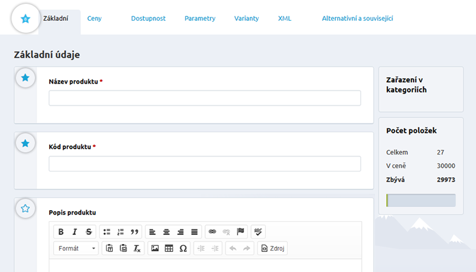This screenshot has height=272, width=476.
Task: Align text right
Action: (181, 232)
